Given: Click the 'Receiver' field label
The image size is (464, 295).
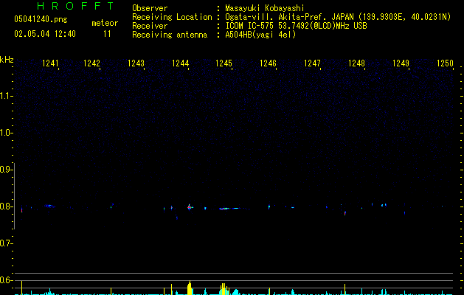Looking at the screenshot, I should (150, 26).
